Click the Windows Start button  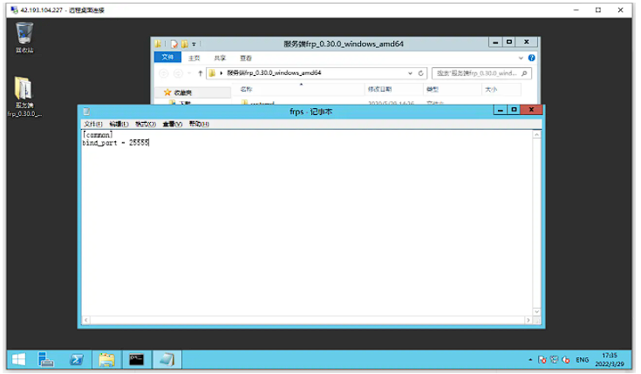pyautogui.click(x=18, y=358)
